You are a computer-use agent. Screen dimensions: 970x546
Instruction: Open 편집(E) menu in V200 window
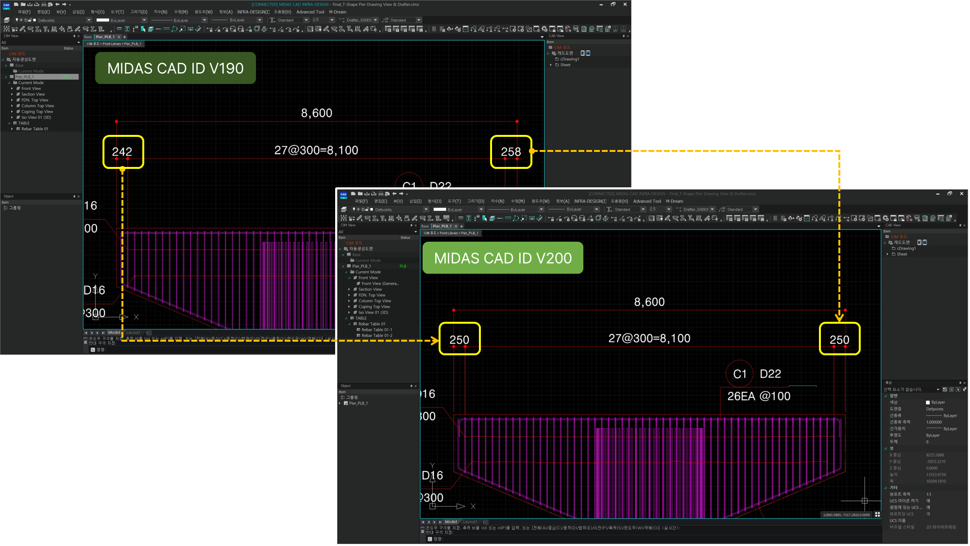[380, 201]
